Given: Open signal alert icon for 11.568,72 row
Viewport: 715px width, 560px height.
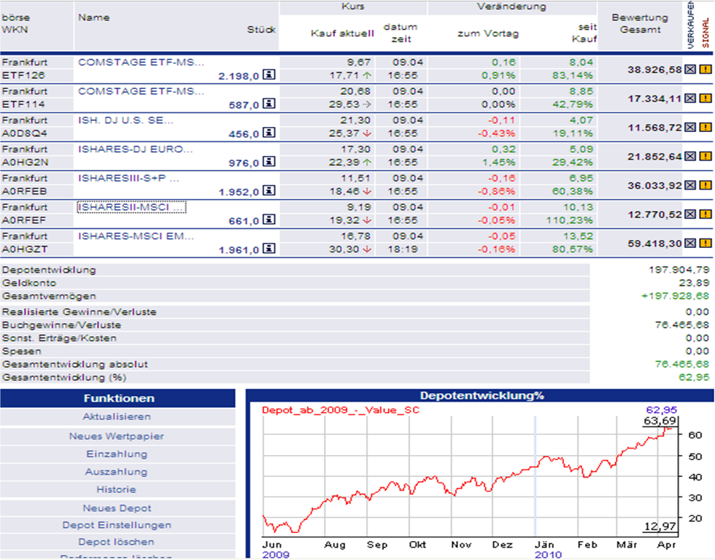Looking at the screenshot, I should pos(706,128).
